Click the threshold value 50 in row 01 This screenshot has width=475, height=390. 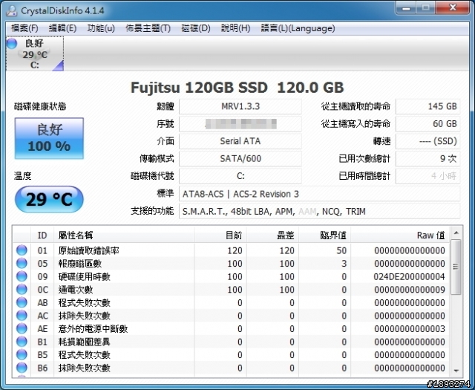(x=341, y=250)
